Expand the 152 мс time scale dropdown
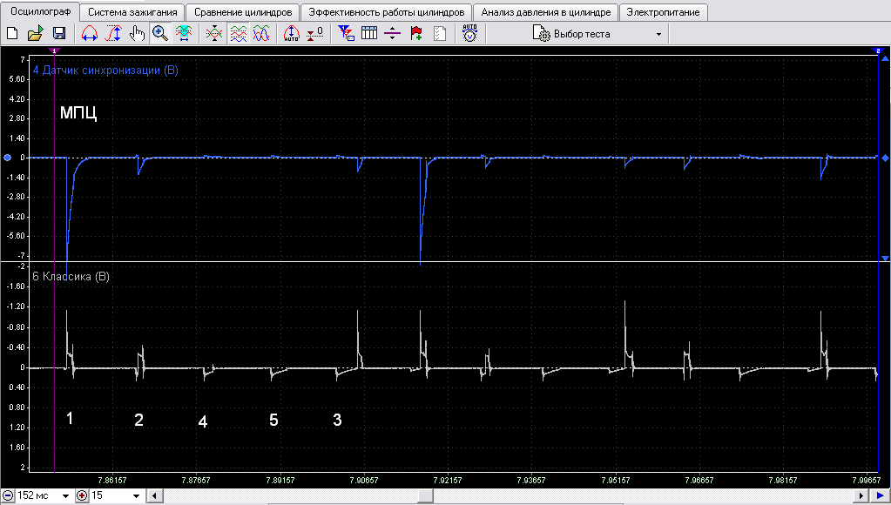 pyautogui.click(x=65, y=496)
